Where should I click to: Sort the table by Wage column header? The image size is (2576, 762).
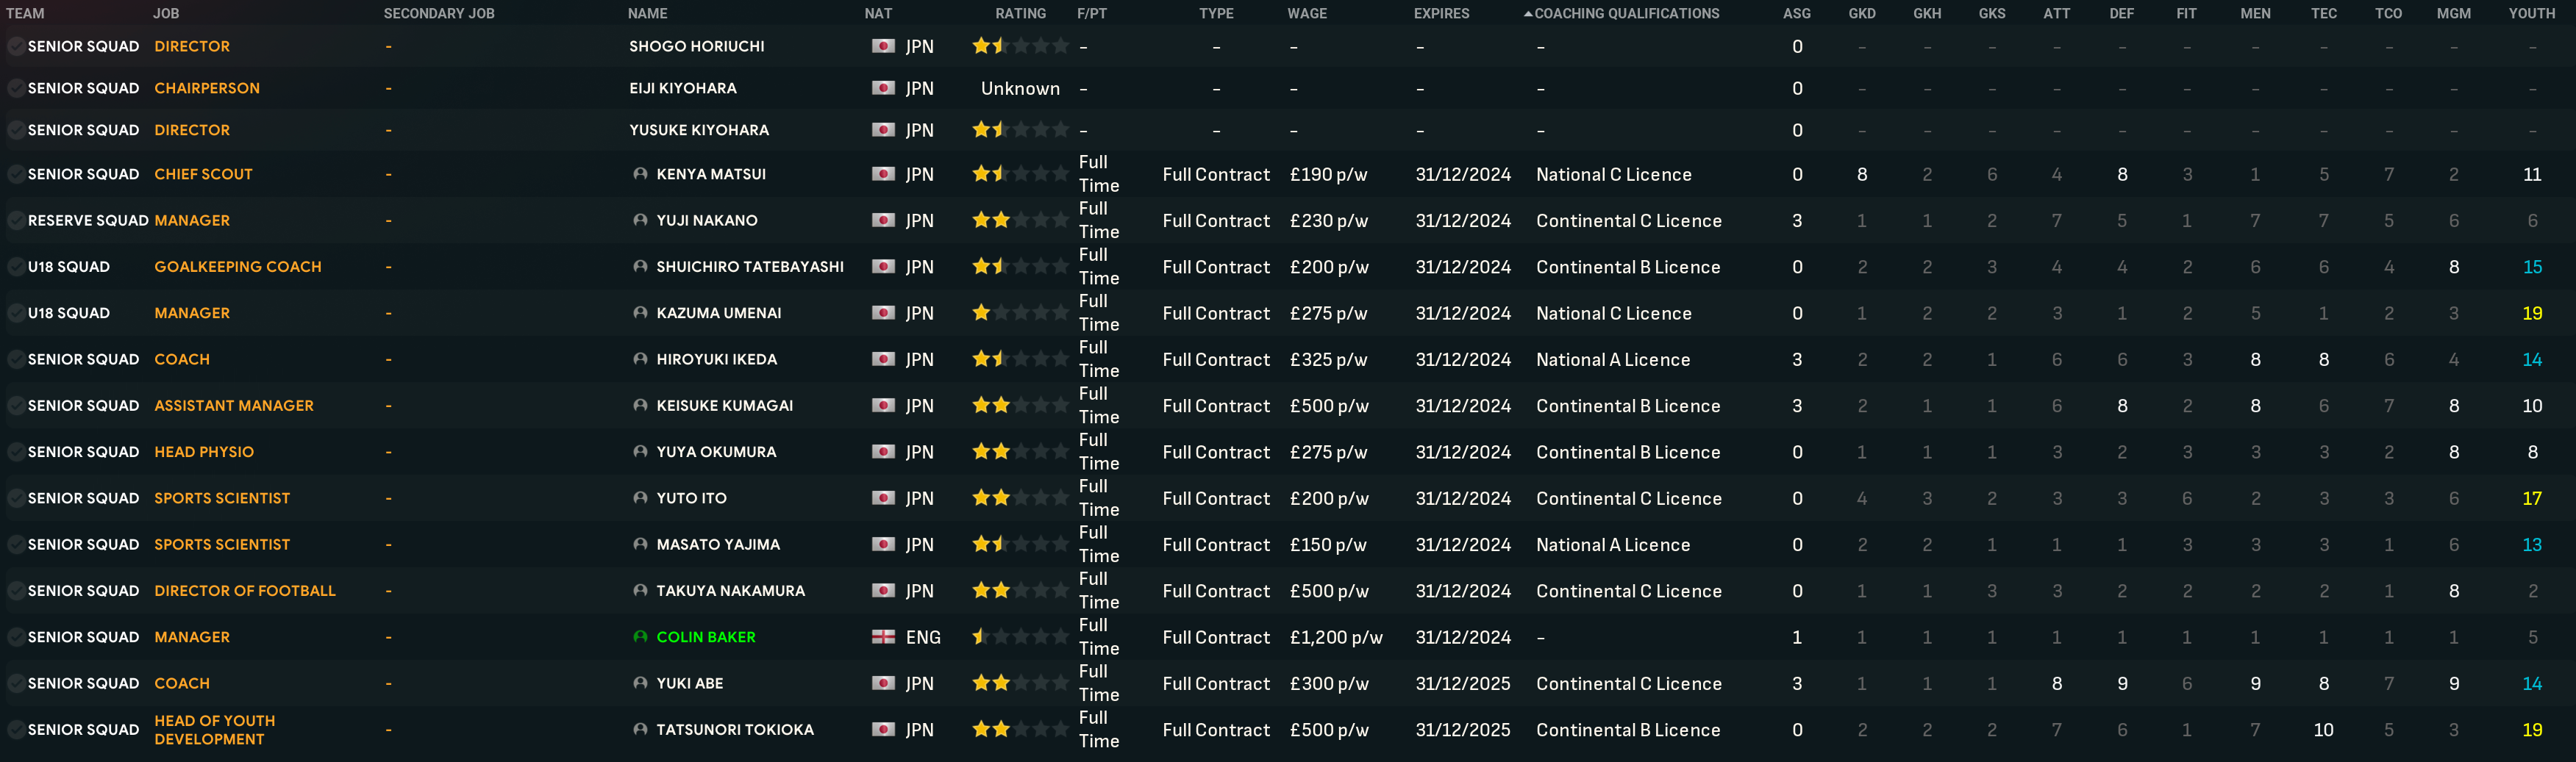pyautogui.click(x=1306, y=14)
